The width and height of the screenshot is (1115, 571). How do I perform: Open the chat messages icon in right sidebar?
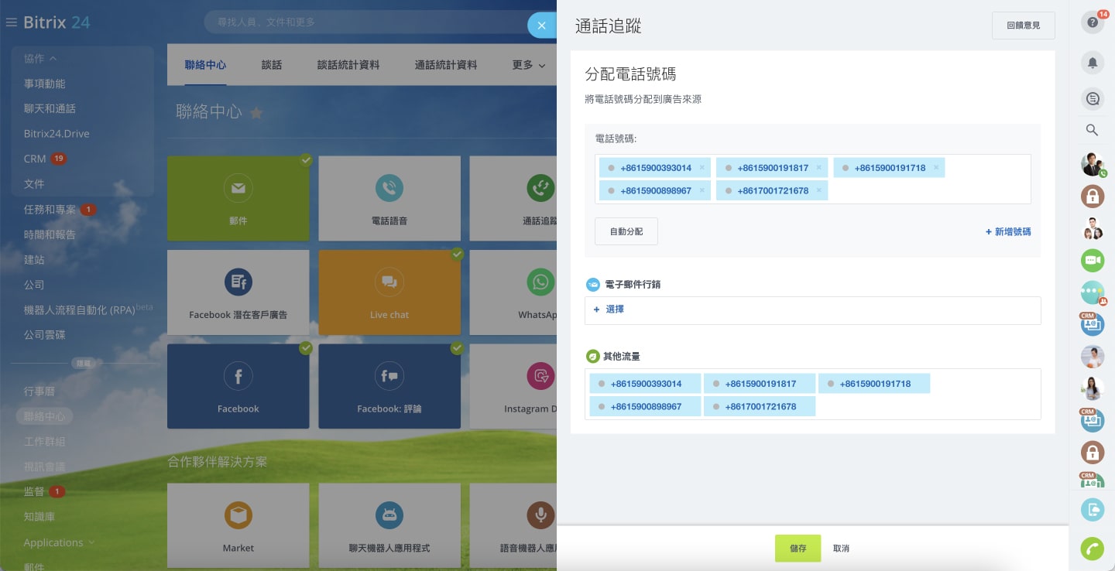[x=1093, y=98]
